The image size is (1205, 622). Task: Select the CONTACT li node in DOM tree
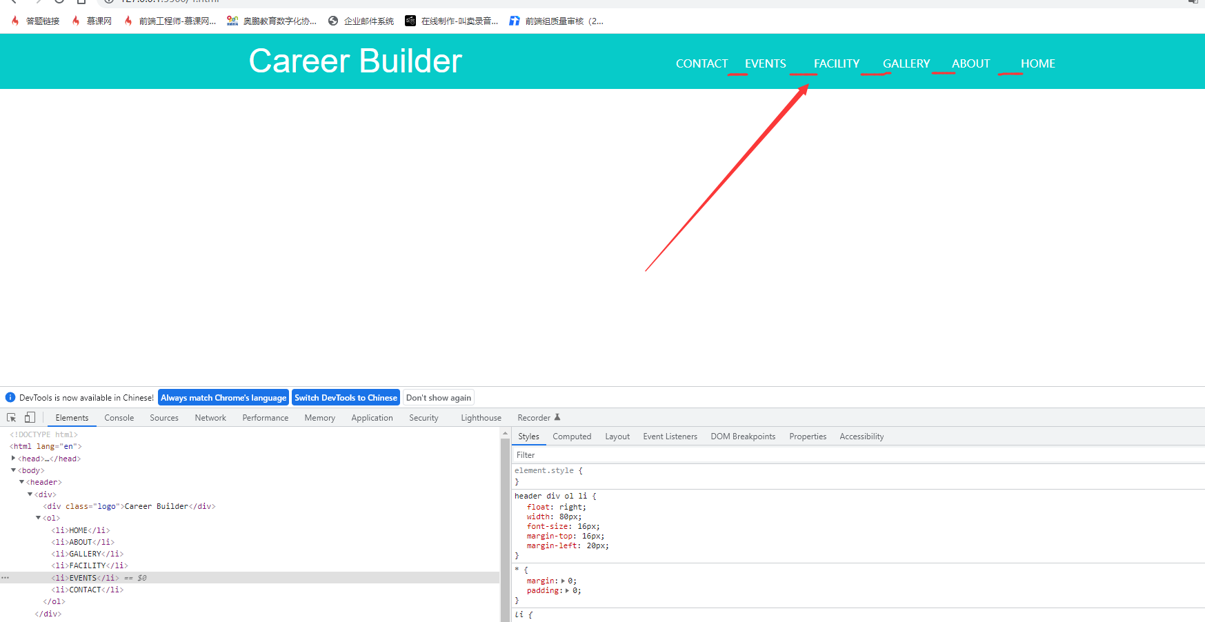tap(88, 590)
